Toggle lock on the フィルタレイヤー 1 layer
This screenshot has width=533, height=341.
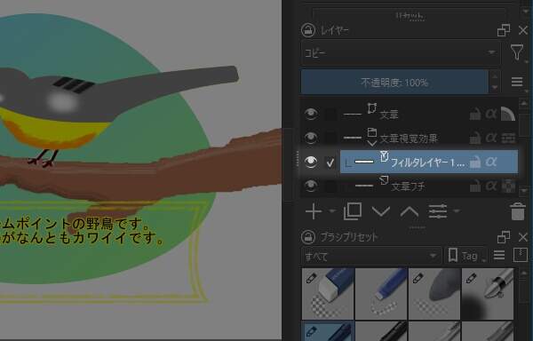click(x=475, y=163)
